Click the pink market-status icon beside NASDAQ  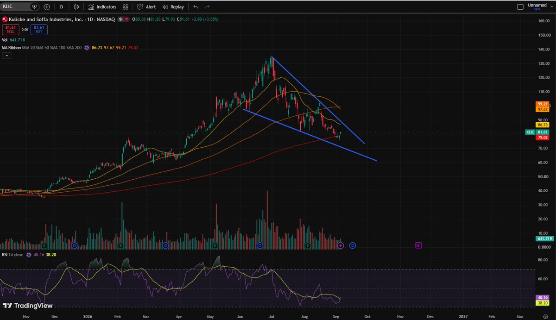tap(127, 19)
